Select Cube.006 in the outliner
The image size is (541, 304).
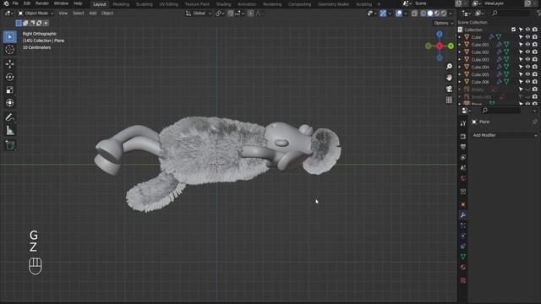(x=480, y=82)
